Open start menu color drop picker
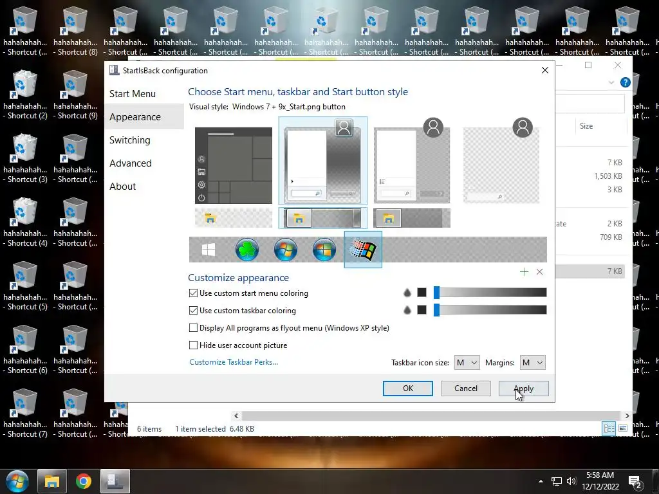Image resolution: width=659 pixels, height=494 pixels. coord(407,293)
